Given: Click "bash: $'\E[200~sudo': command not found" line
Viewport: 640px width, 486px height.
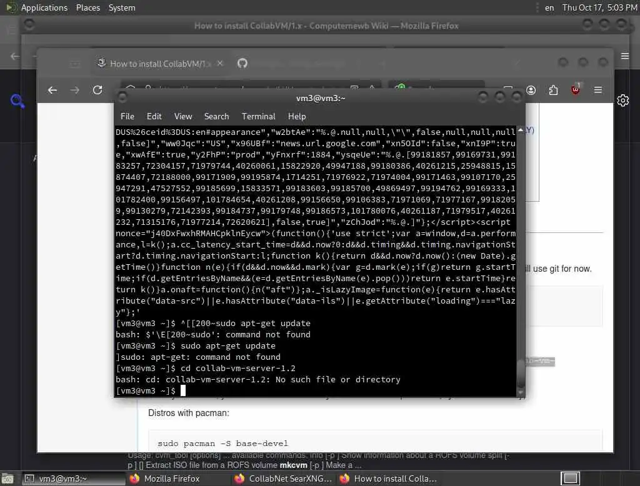Looking at the screenshot, I should (213, 335).
